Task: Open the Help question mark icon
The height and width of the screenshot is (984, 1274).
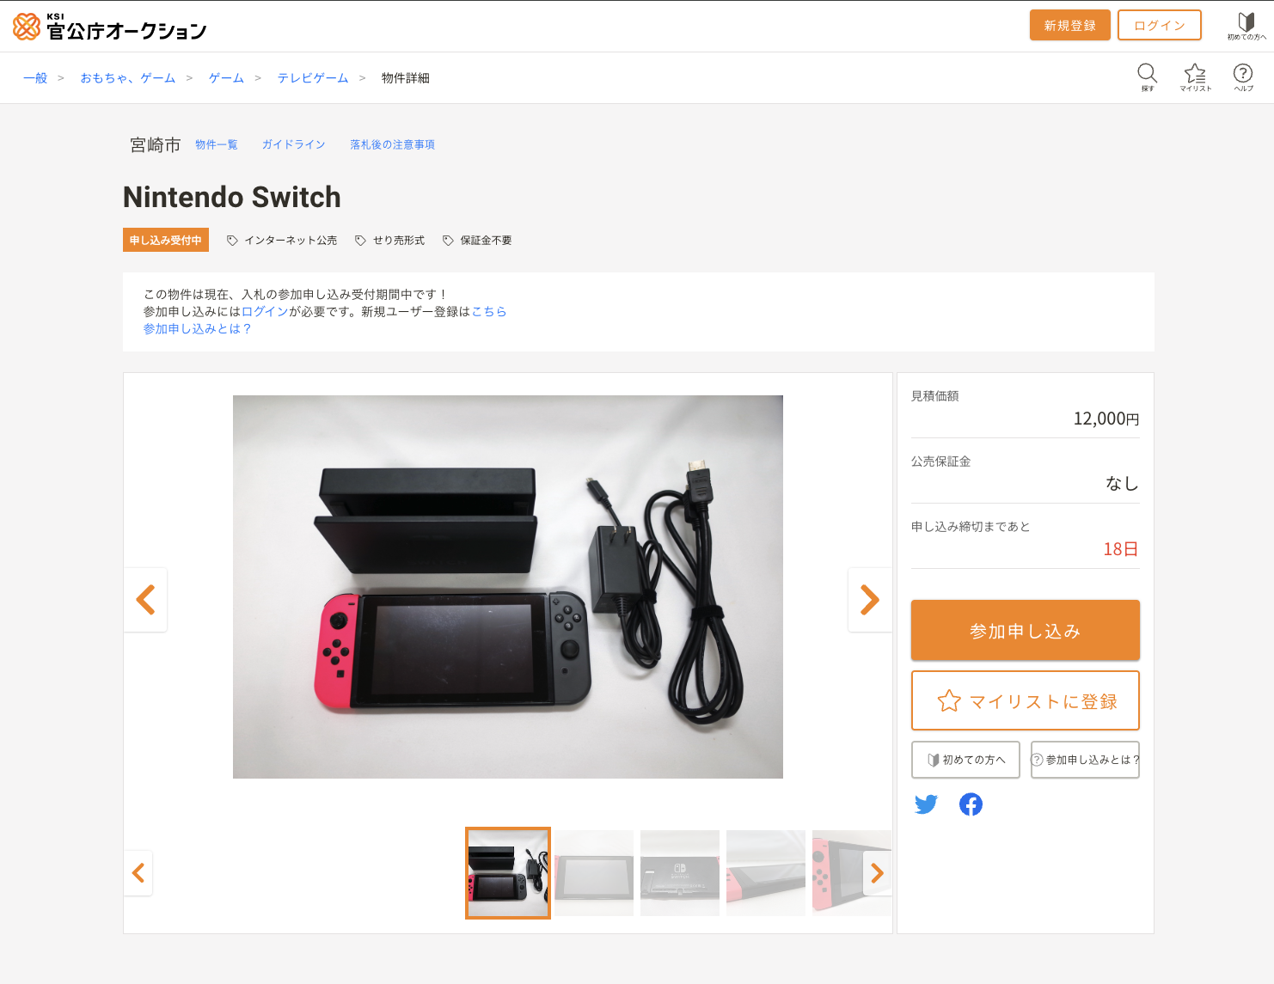Action: 1243,76
